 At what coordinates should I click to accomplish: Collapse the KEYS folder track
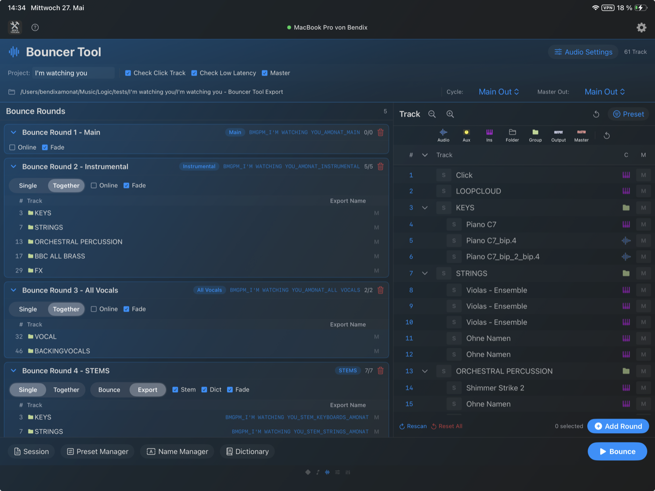(425, 208)
